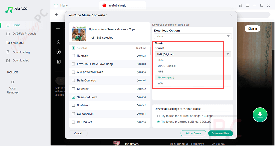Click the Format dropdown arrow
The image size is (275, 146).
point(228,54)
